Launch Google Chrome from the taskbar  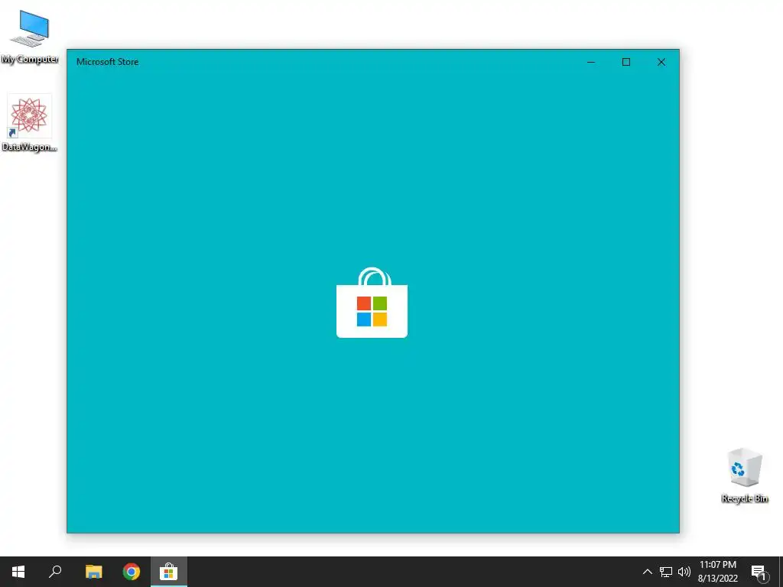click(132, 572)
